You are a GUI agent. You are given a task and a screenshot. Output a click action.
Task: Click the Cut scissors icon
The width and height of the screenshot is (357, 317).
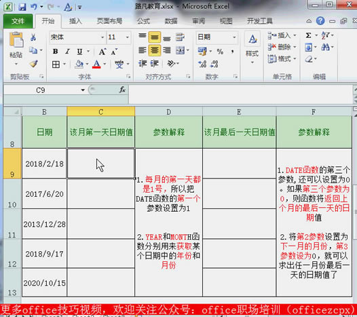[33, 37]
